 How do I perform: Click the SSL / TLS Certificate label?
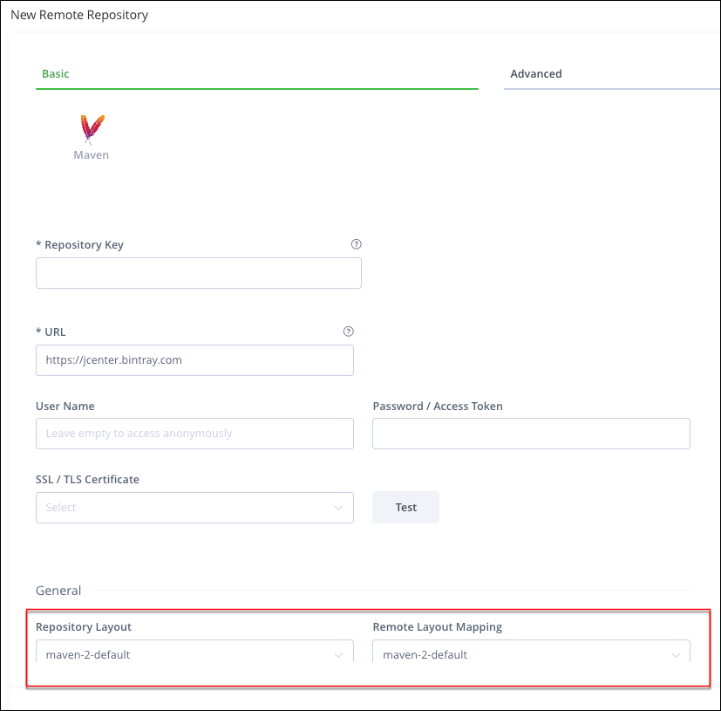coord(87,480)
